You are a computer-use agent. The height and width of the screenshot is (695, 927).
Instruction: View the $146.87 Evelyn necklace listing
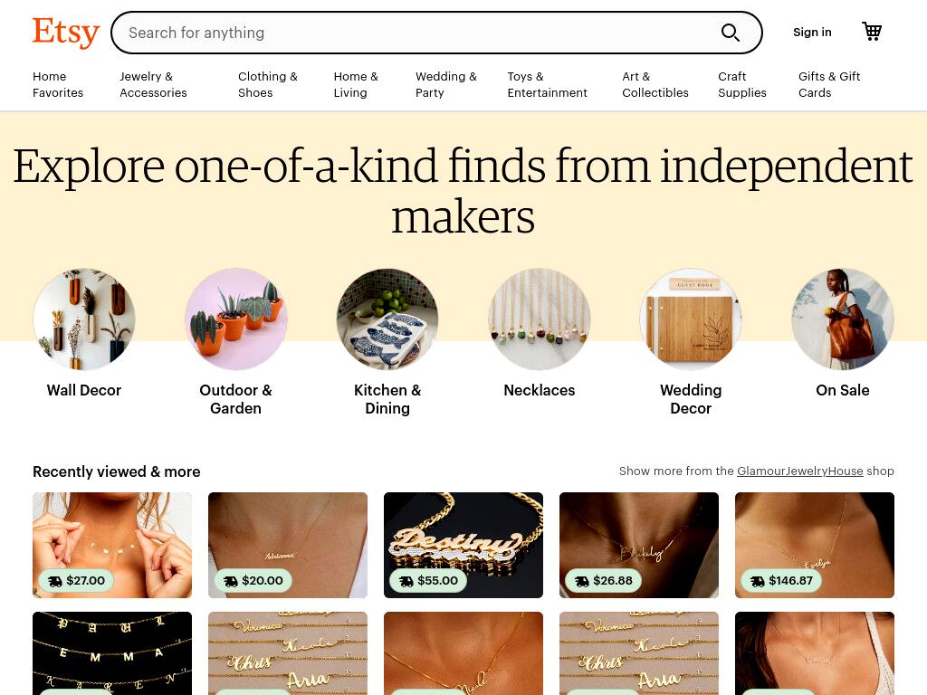(815, 545)
